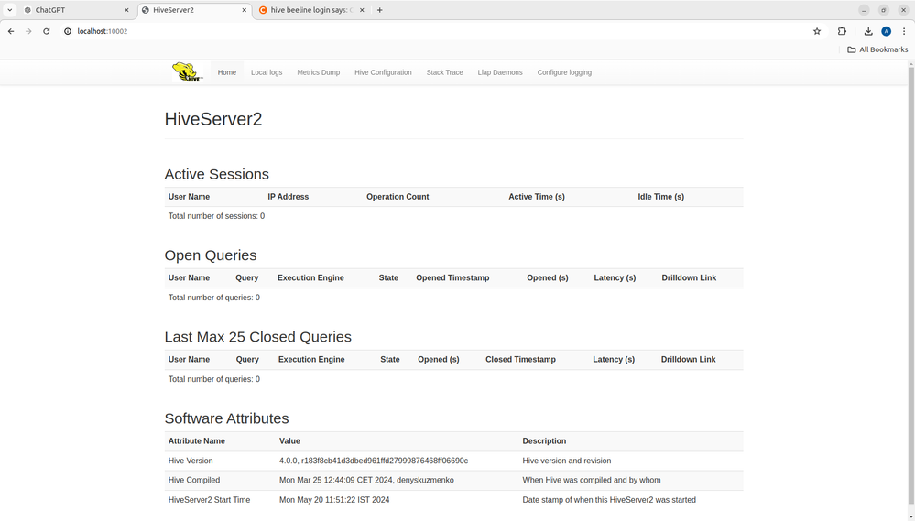
Task: Click the Last Max 25 Closed Queries heading
Action: (258, 337)
